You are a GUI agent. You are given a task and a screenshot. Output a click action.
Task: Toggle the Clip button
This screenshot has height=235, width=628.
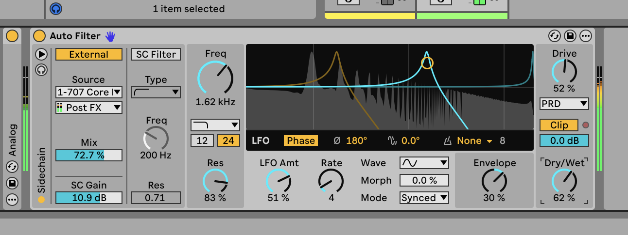tap(559, 125)
